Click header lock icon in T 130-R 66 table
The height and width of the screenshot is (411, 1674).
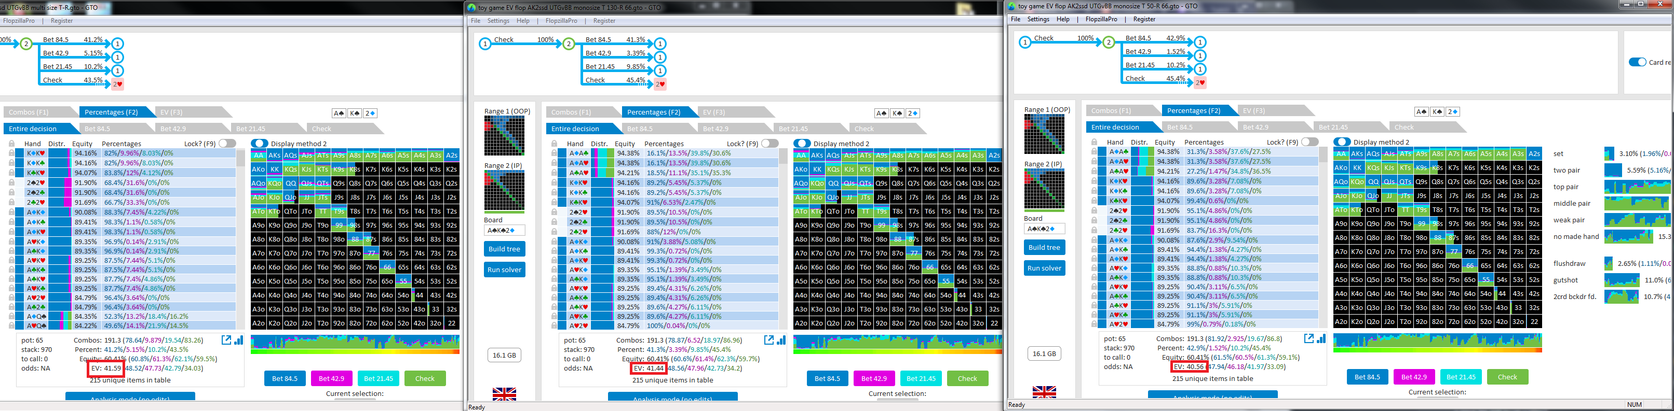(x=555, y=144)
